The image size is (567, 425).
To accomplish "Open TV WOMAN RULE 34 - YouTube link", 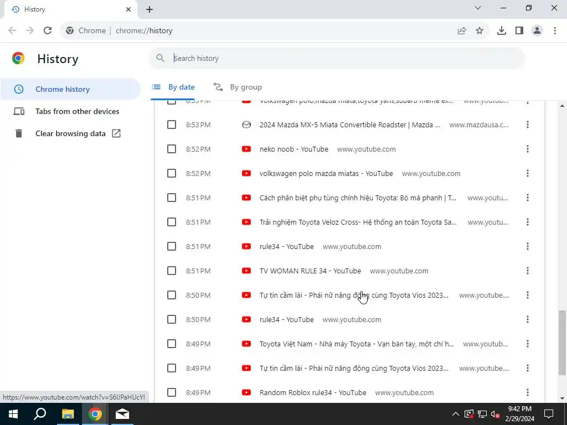I will coord(310,271).
